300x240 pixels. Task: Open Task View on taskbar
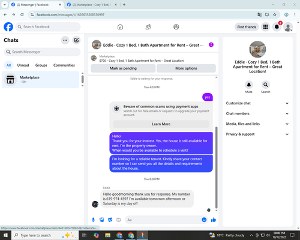pyautogui.click(x=85, y=235)
